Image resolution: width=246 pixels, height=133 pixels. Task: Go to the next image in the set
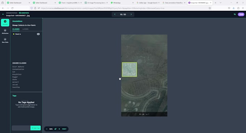coord(131,14)
